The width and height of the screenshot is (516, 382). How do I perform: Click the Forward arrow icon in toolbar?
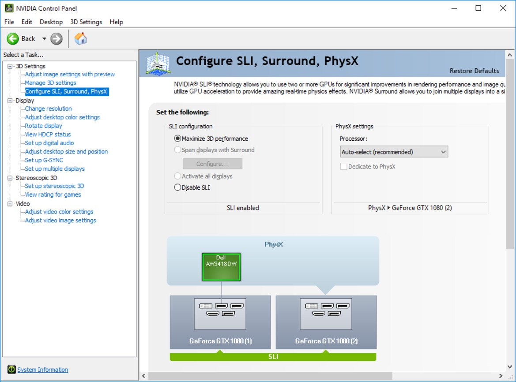click(56, 39)
